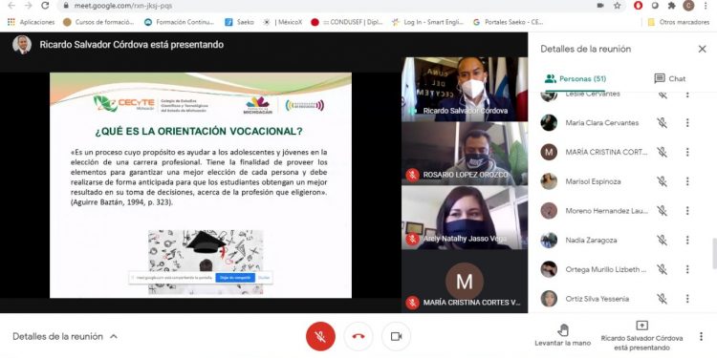
Task: Reload the page with the refresh icon
Action: (45, 6)
